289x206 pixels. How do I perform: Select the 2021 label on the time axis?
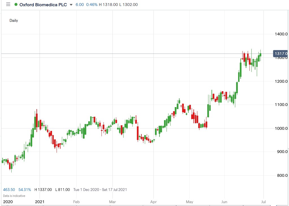(x=40, y=202)
